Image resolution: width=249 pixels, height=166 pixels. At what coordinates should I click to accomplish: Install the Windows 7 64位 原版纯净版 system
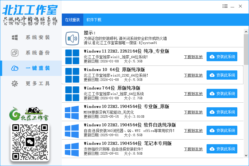222,93
